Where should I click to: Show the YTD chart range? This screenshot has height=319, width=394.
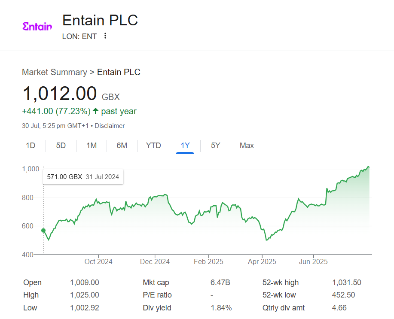click(153, 146)
